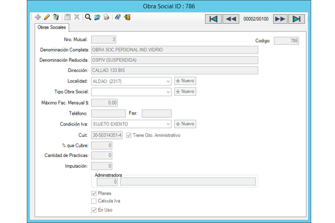Click the blue folder open icon
The width and height of the screenshot is (335, 223).
click(x=97, y=17)
